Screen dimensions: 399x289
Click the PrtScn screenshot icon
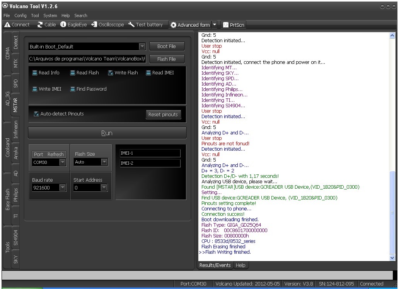226,25
